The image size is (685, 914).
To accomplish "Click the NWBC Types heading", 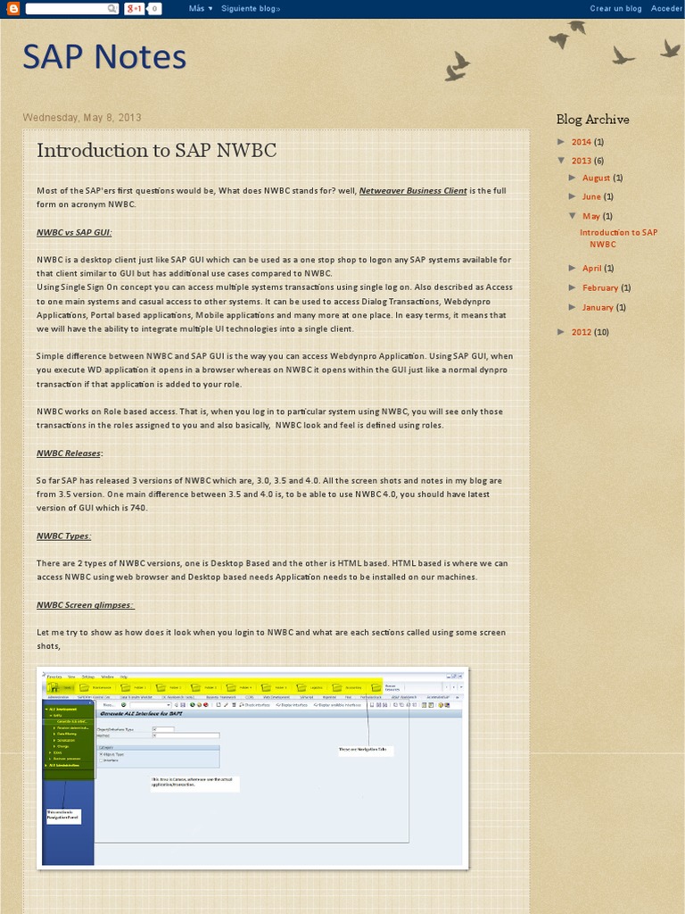I will pos(63,536).
